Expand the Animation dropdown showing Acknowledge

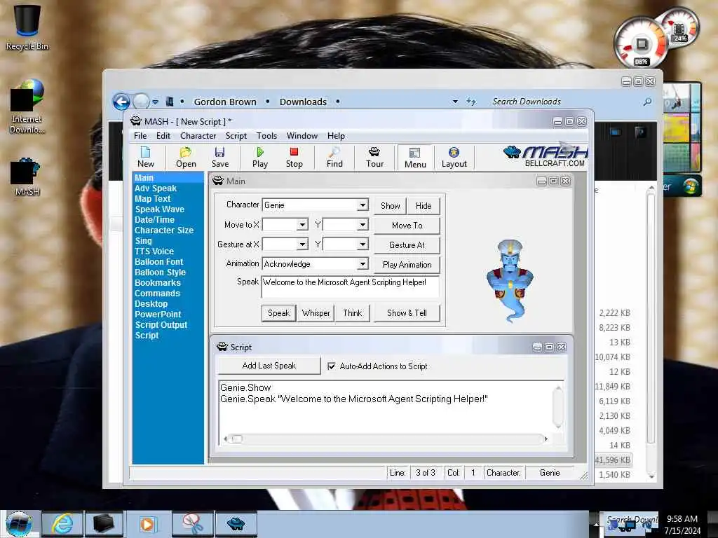(363, 264)
